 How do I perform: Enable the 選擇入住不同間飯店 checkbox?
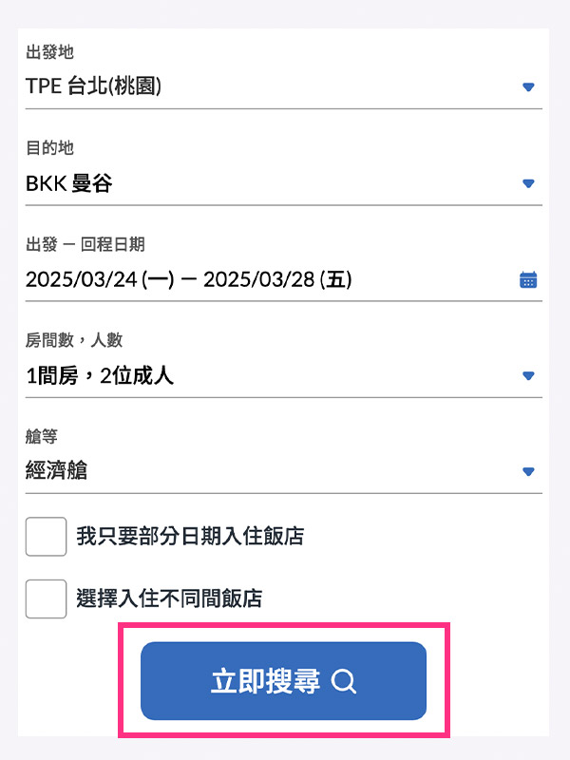pos(46,598)
